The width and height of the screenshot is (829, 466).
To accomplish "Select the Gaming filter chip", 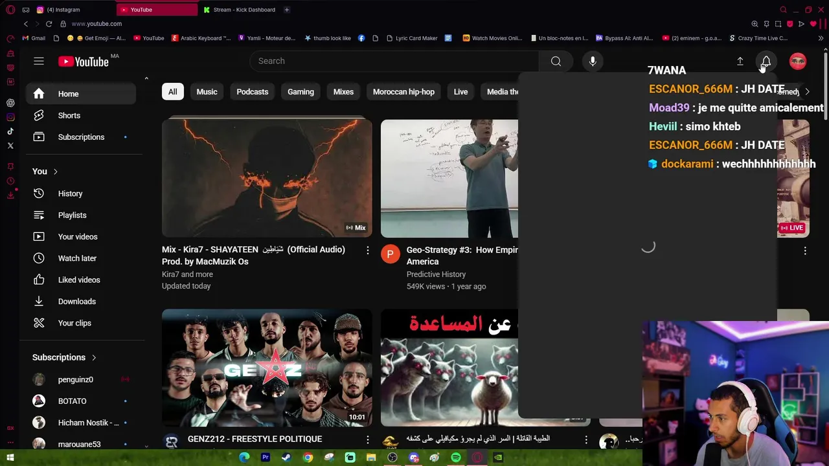I will point(301,92).
